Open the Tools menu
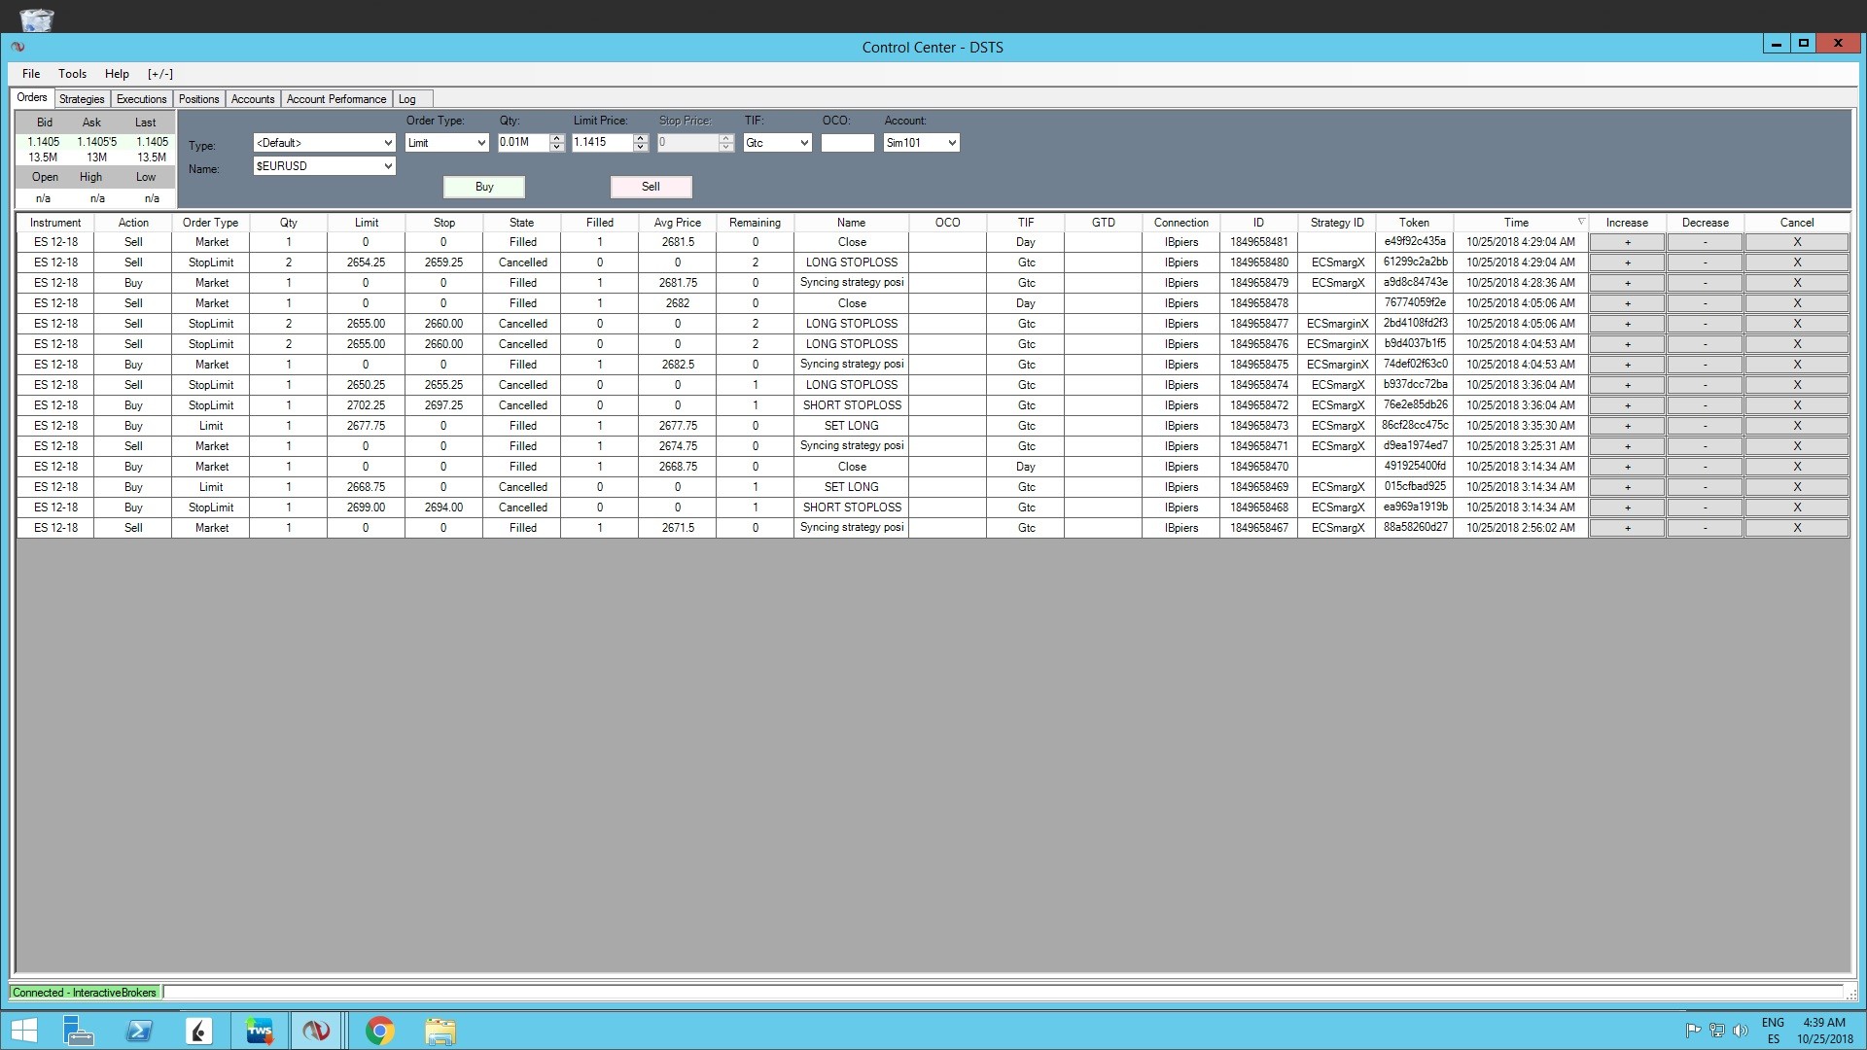Screen dimensions: 1867x1050 [x=72, y=74]
